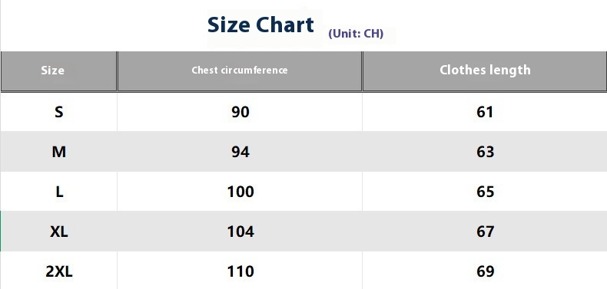
Task: Click the Size column header
Action: 59,71
